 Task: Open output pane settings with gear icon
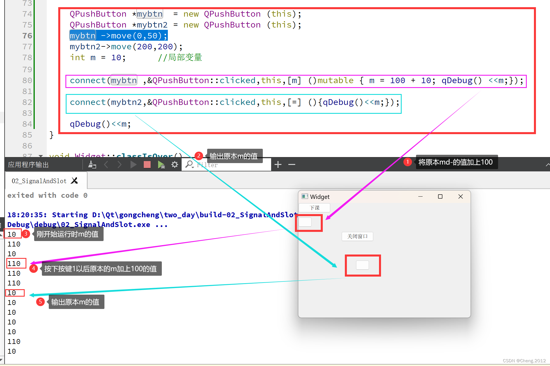[x=175, y=165]
